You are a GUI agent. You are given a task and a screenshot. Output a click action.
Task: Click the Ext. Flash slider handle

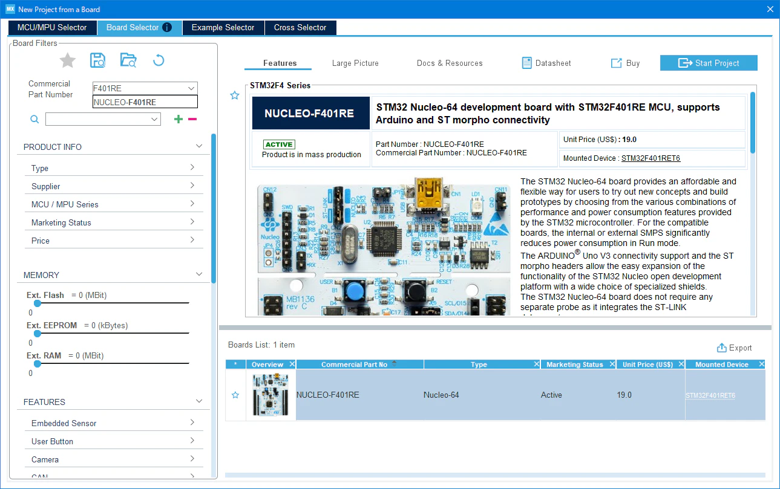point(37,303)
